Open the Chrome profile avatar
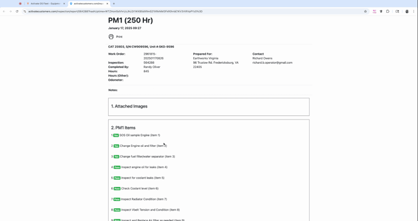The image size is (418, 221). pos(407,12)
